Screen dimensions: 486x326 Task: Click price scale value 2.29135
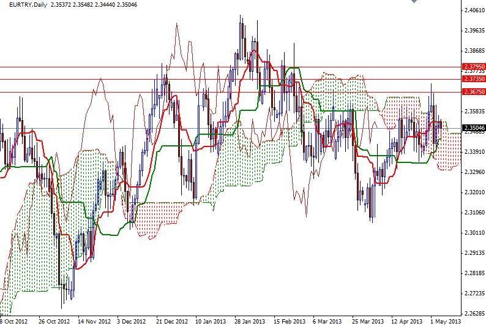point(474,253)
